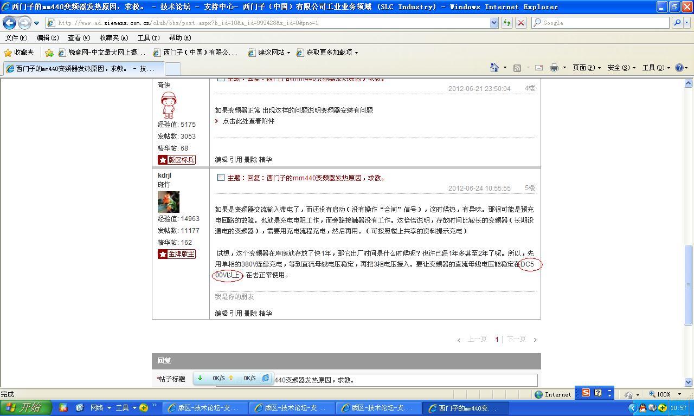
Task: Click 下一页 next page link
Action: coord(516,339)
